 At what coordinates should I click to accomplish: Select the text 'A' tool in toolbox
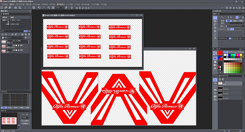click(215, 38)
